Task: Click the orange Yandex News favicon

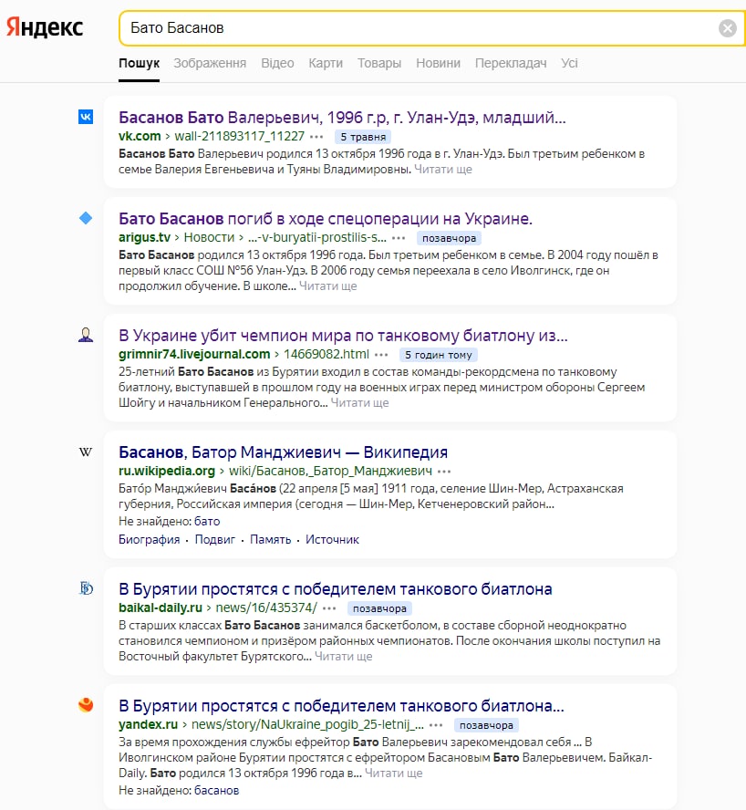Action: point(86,705)
